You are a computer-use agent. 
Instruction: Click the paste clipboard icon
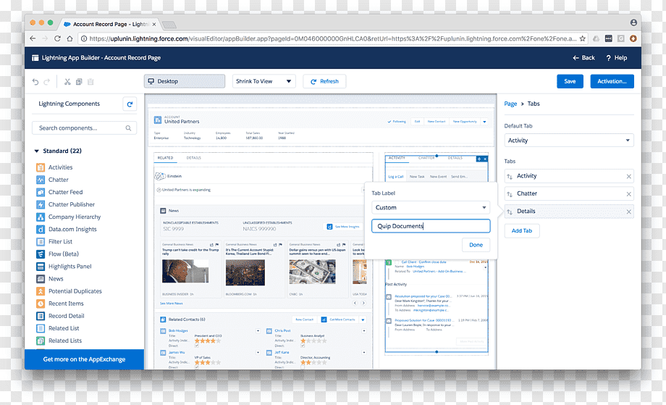tap(90, 82)
